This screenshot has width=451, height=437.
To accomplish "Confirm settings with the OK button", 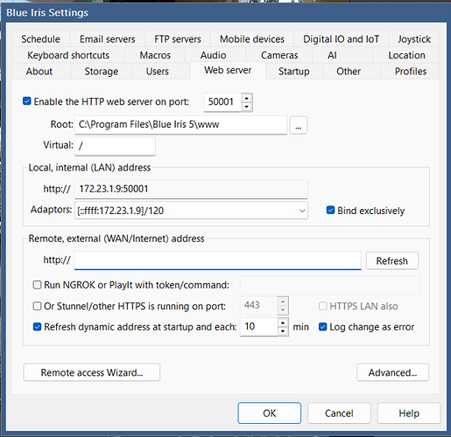I will tap(269, 413).
